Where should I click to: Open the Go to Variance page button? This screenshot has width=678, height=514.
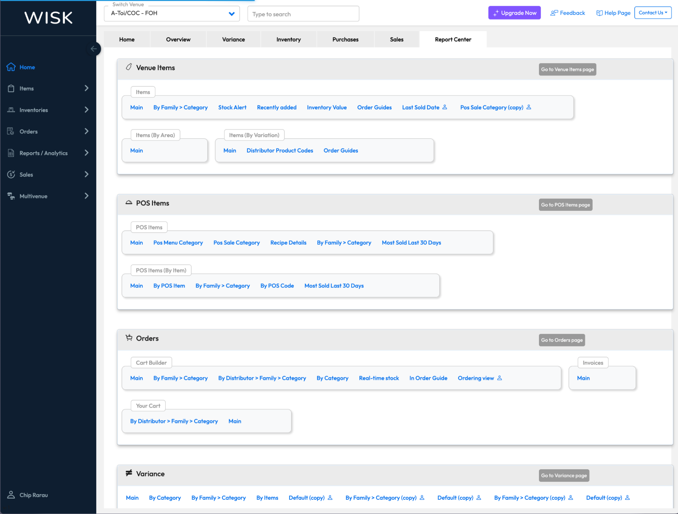(x=564, y=475)
